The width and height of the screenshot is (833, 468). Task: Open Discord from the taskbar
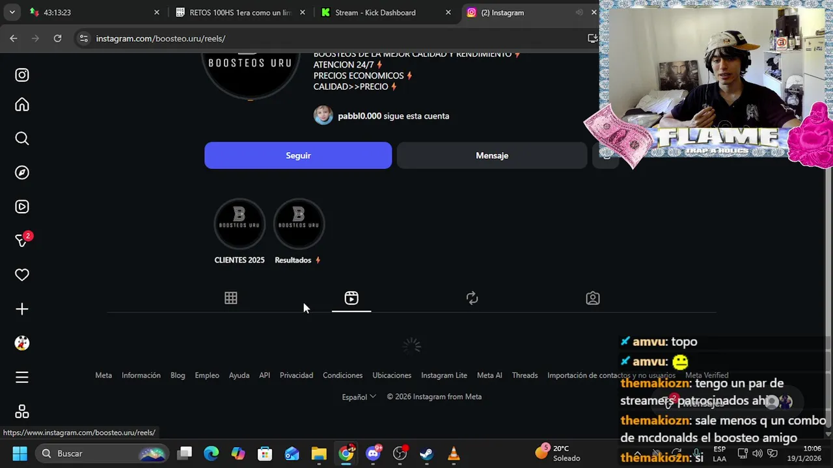coord(374,453)
